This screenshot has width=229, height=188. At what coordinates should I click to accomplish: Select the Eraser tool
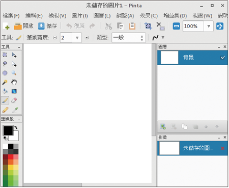pos(14,100)
